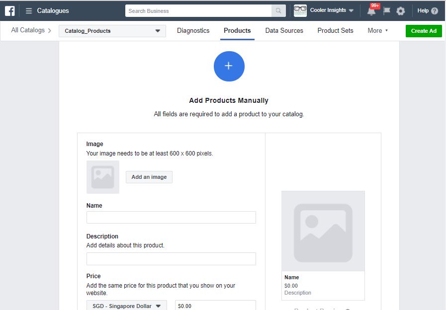Open the SGD - Singapore Dollar currency dropdown
The image size is (446, 310).
(127, 306)
